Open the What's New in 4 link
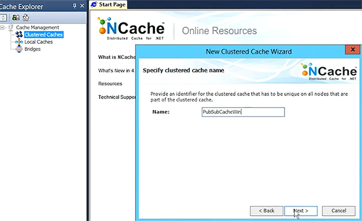Viewport: 362px width, 221px height. (116, 71)
